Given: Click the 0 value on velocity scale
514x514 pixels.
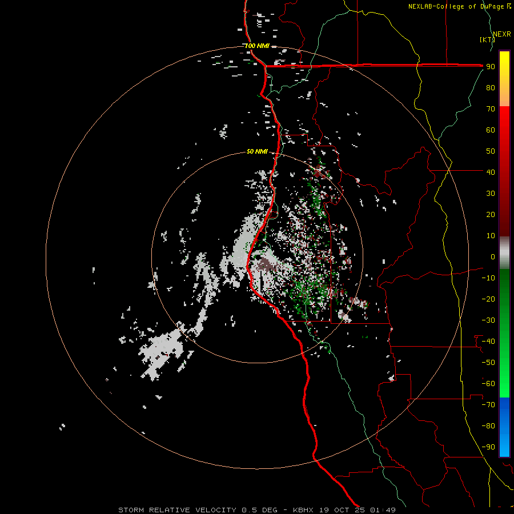Looking at the screenshot, I should 493,256.
